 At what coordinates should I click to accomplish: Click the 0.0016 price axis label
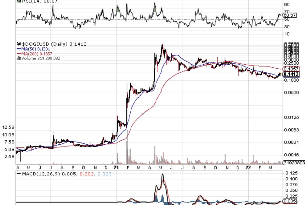pos(291,155)
